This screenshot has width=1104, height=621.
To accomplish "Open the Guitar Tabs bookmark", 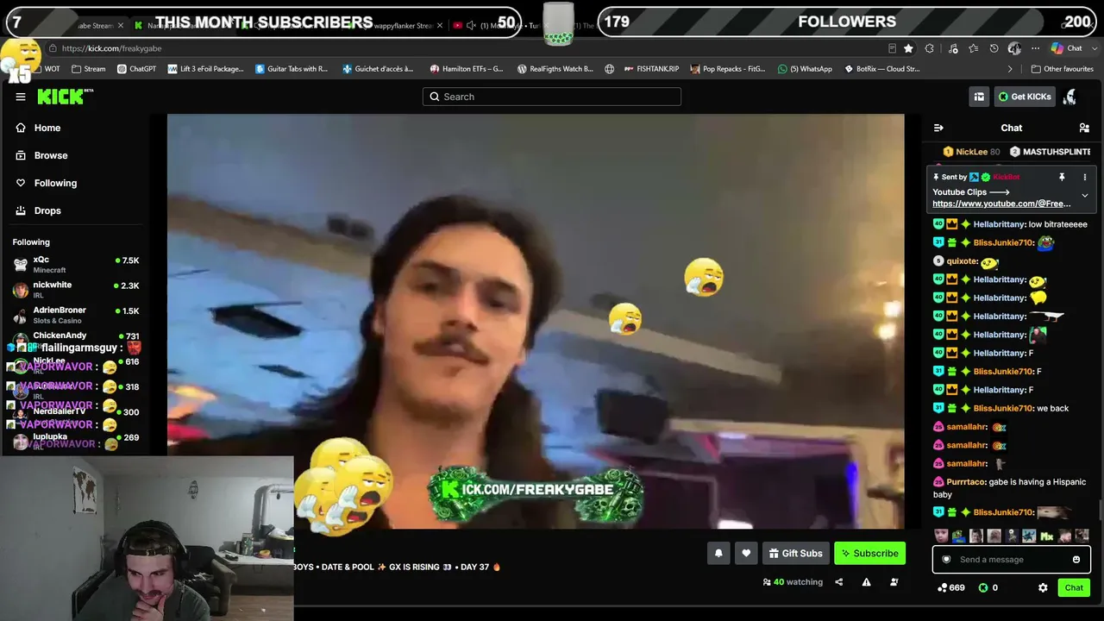I will click(x=292, y=69).
